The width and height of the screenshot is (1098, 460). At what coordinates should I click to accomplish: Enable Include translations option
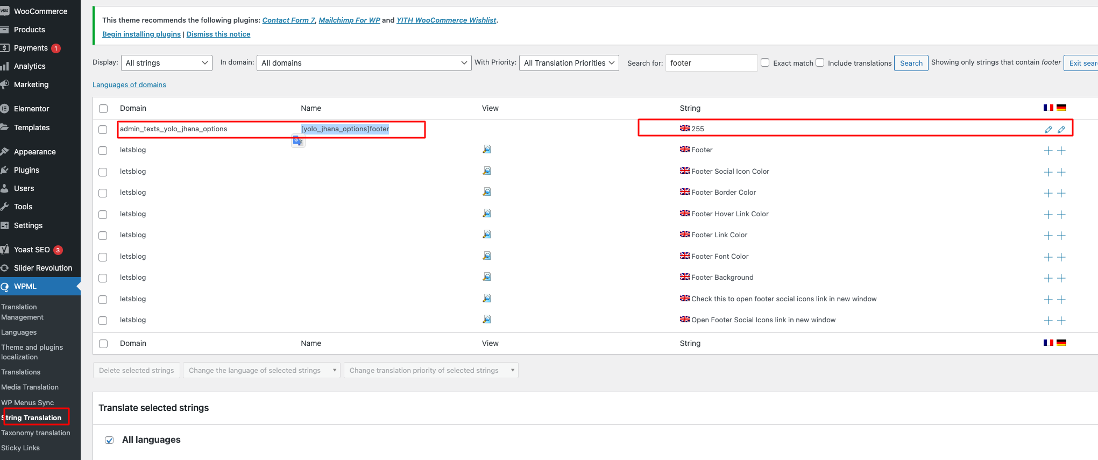tap(820, 62)
